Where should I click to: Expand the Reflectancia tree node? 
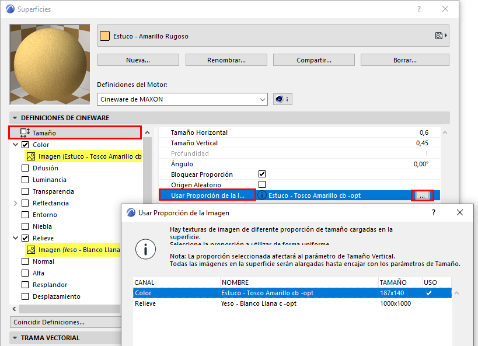[x=16, y=203]
